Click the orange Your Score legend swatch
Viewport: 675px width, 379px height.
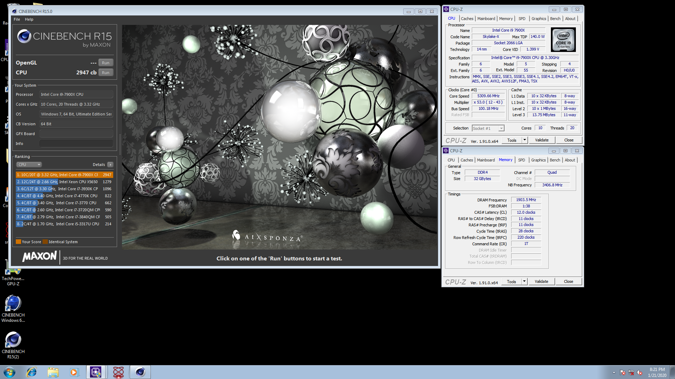(18, 241)
